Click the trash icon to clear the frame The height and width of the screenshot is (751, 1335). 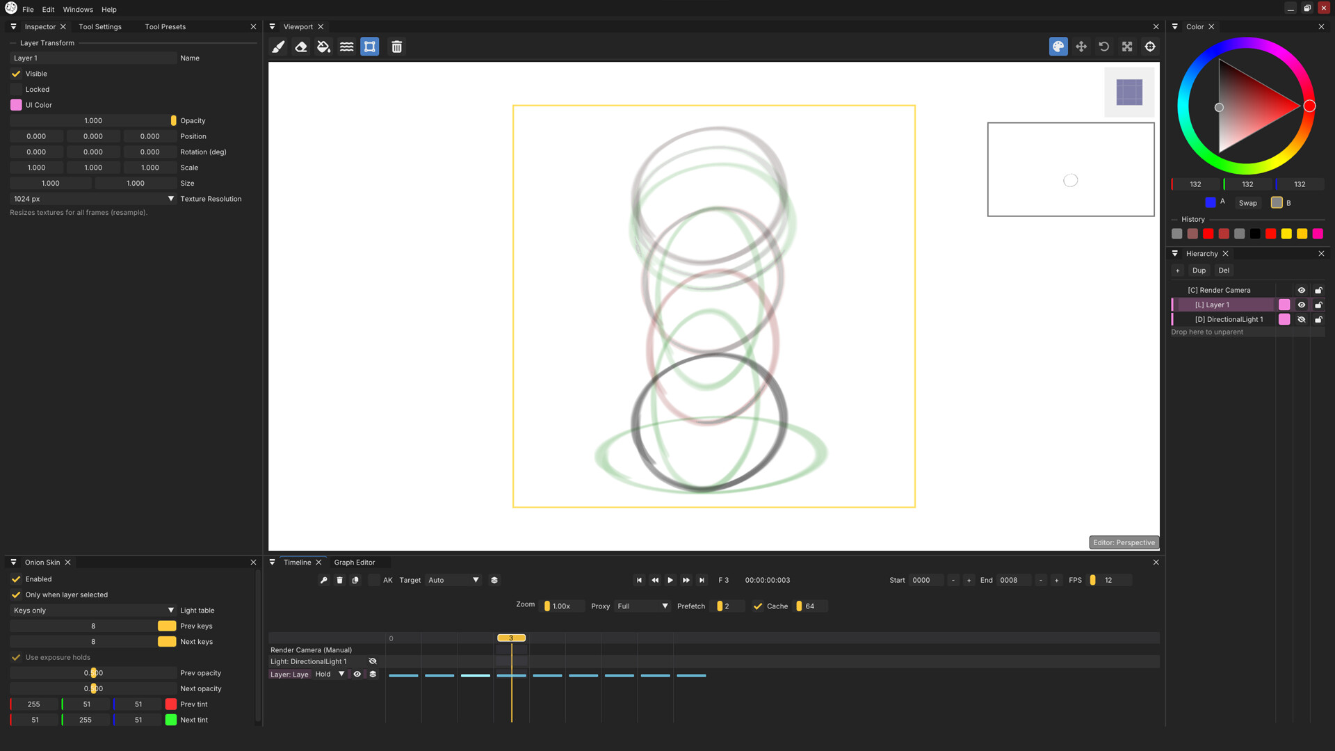(396, 47)
